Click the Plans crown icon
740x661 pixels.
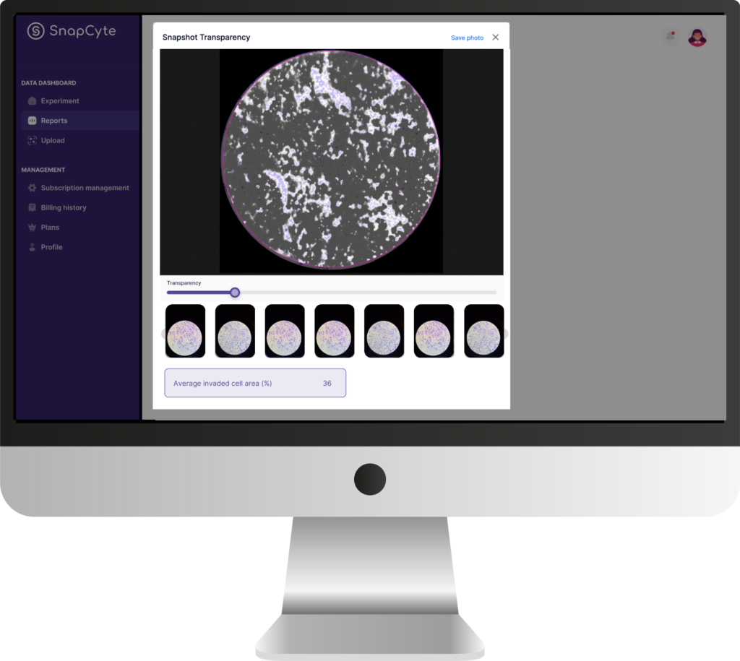(x=32, y=228)
